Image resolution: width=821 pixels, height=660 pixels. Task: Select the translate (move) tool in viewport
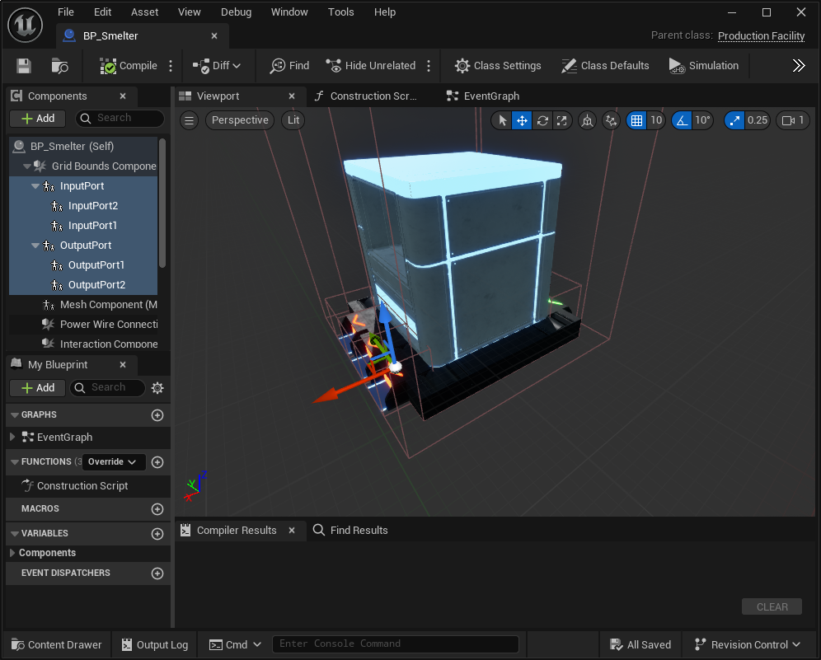coord(522,120)
